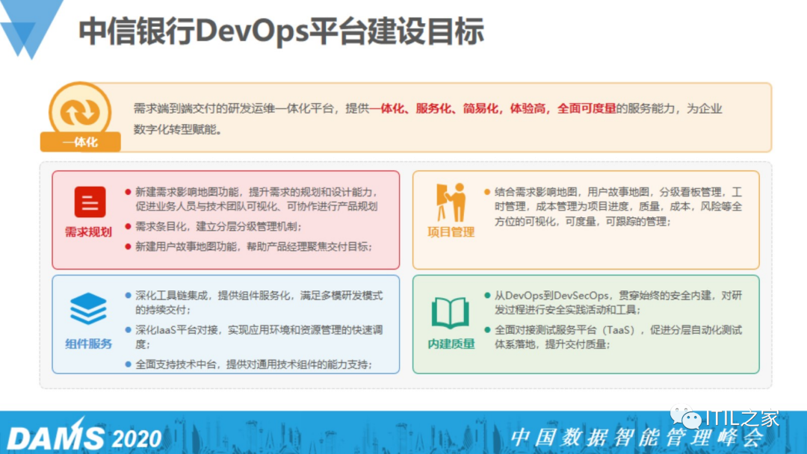Viewport: 807px width, 454px height.
Task: Click the orange circular sync arrows icon
Action: [x=80, y=111]
